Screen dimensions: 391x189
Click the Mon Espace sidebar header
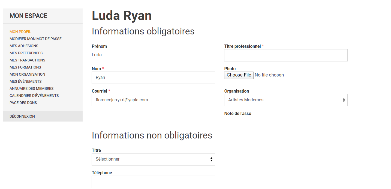coord(28,16)
